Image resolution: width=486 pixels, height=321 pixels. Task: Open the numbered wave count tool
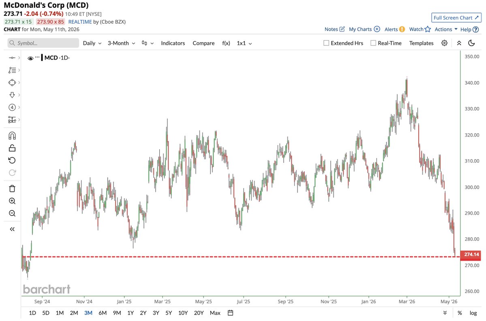[x=12, y=107]
